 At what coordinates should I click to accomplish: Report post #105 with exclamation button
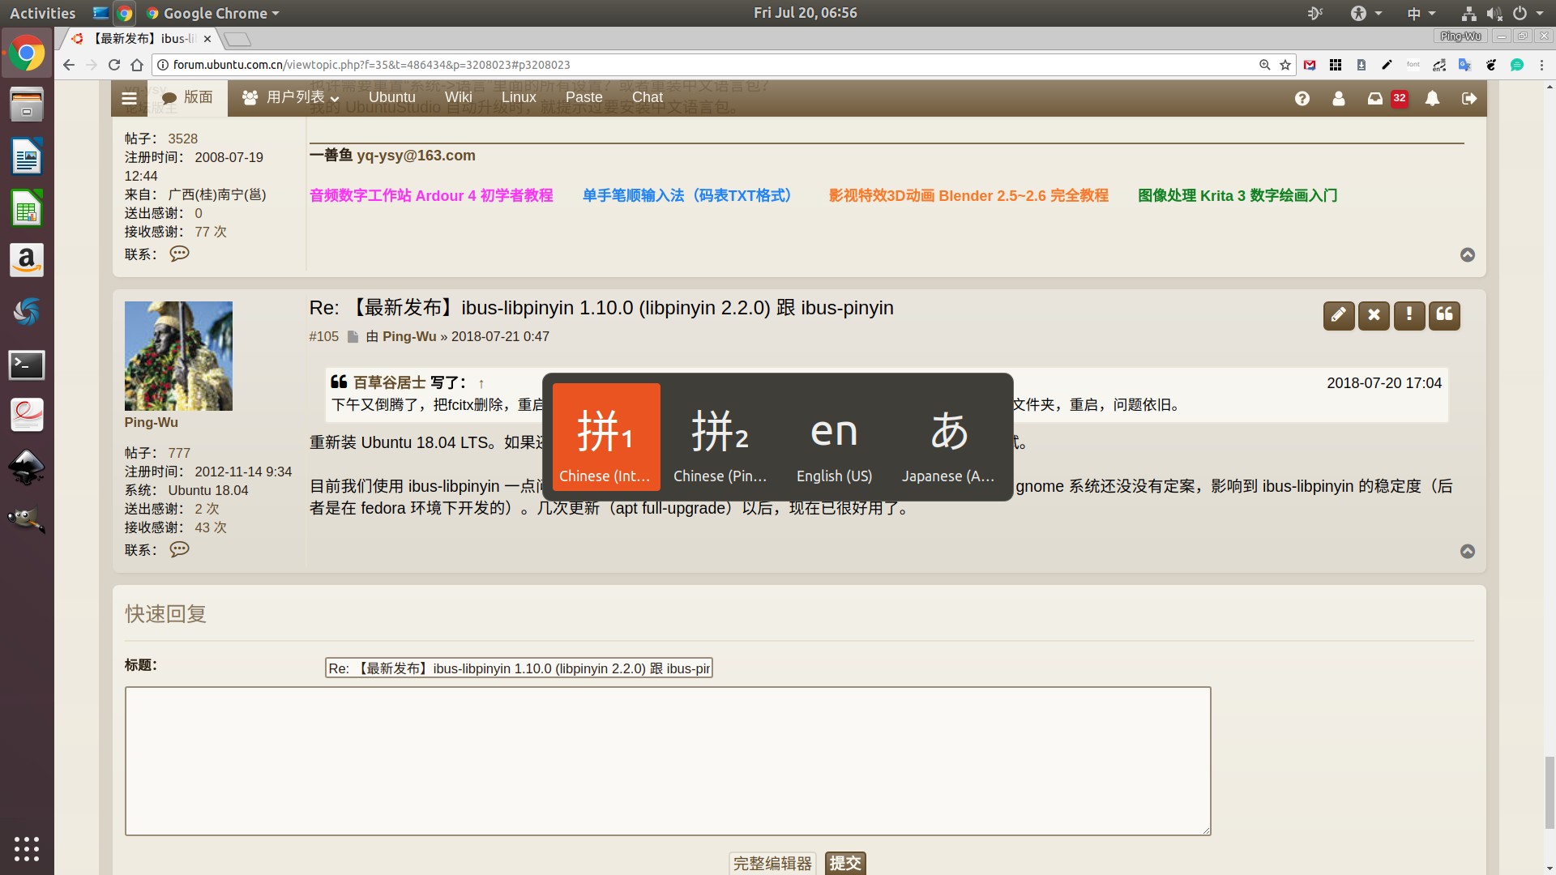tap(1409, 315)
